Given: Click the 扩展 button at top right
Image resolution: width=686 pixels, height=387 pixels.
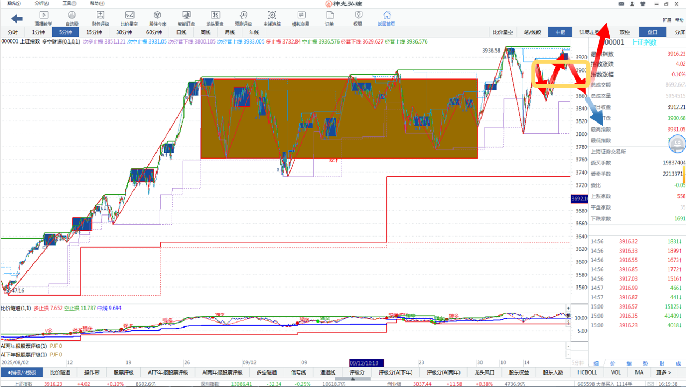Looking at the screenshot, I should tap(667, 20).
